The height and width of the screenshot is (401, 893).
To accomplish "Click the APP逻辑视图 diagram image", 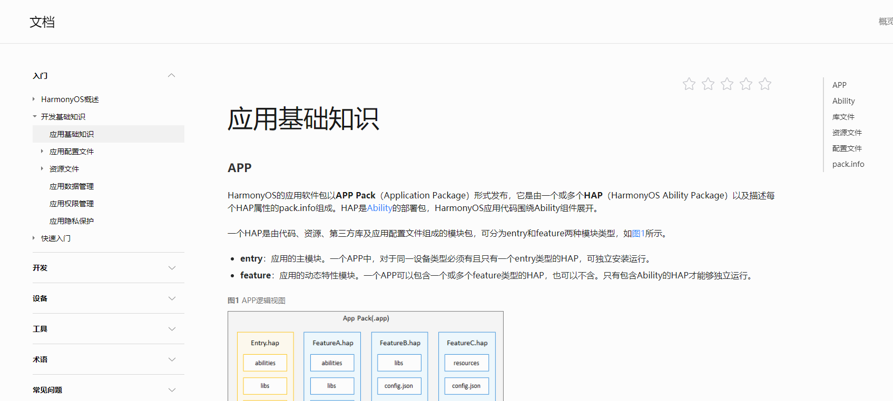I will click(x=366, y=356).
